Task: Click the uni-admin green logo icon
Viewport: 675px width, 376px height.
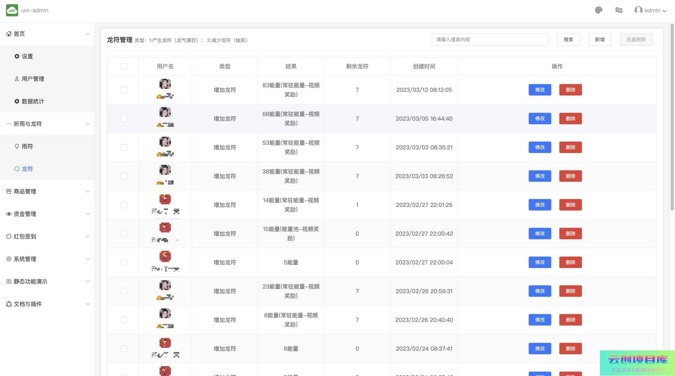Action: tap(12, 10)
